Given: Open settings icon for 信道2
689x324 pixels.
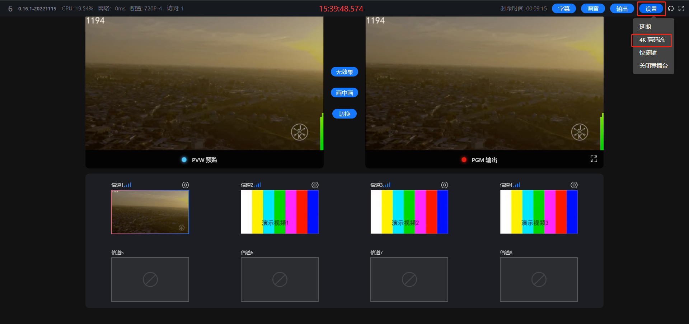Looking at the screenshot, I should tap(315, 185).
